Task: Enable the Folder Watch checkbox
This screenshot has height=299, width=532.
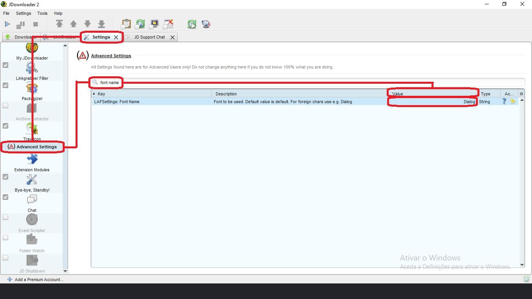Action: click(x=5, y=237)
